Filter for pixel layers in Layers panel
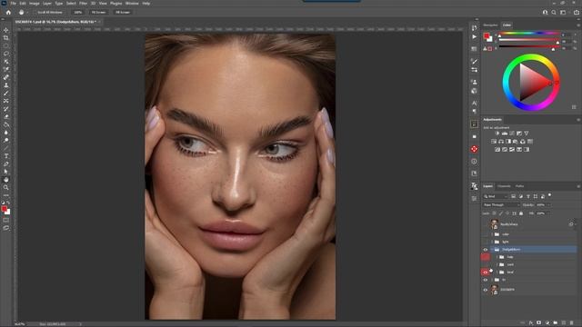The width and height of the screenshot is (582, 327). pos(513,196)
